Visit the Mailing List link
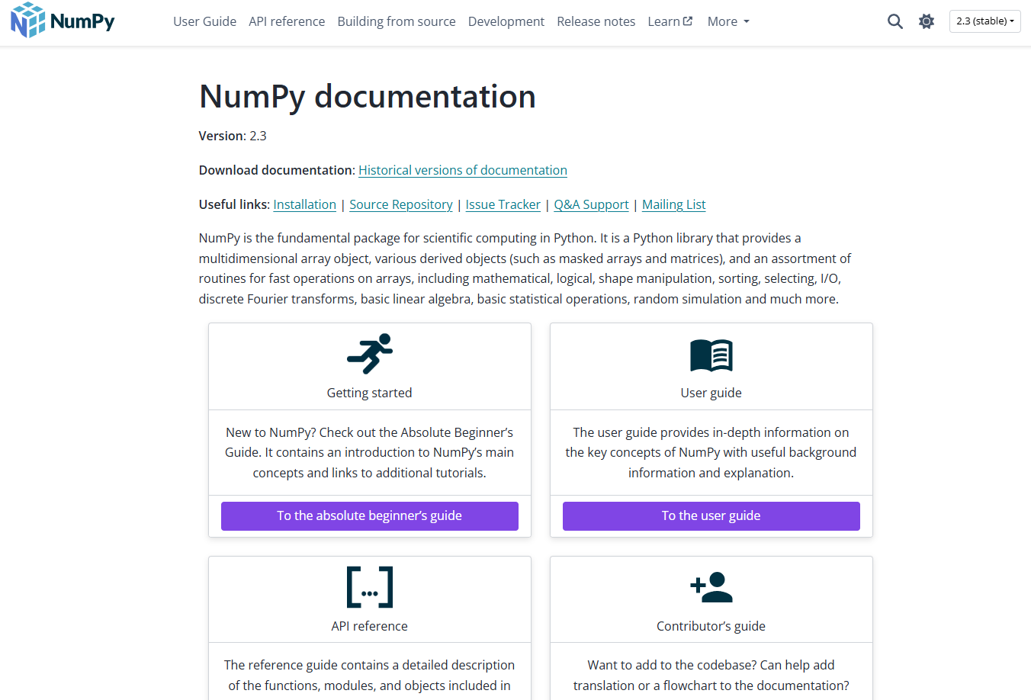The height and width of the screenshot is (700, 1031). click(x=674, y=204)
